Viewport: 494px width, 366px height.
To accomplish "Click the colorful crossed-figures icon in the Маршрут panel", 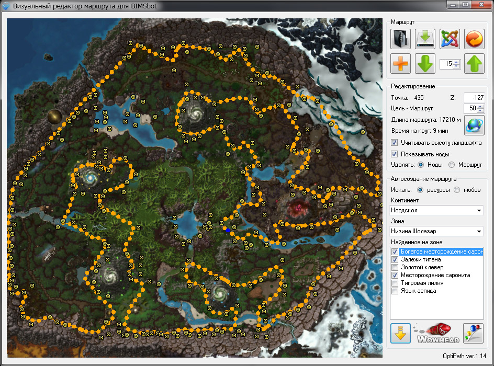I will coord(450,39).
